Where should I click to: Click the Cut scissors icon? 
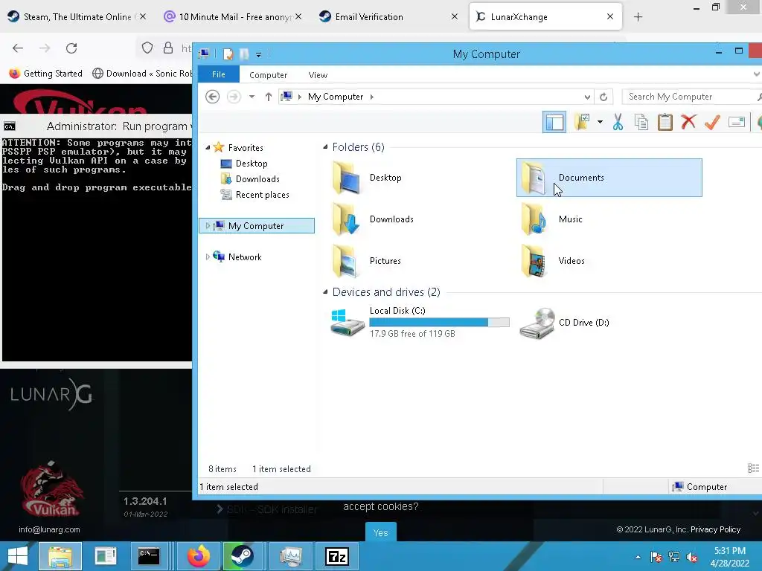[618, 122]
